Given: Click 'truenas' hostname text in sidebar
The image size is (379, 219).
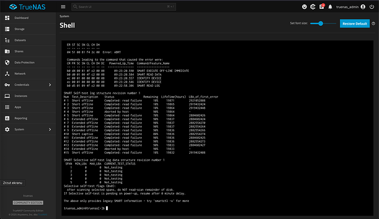Looking at the screenshot, I should click(x=28, y=196).
